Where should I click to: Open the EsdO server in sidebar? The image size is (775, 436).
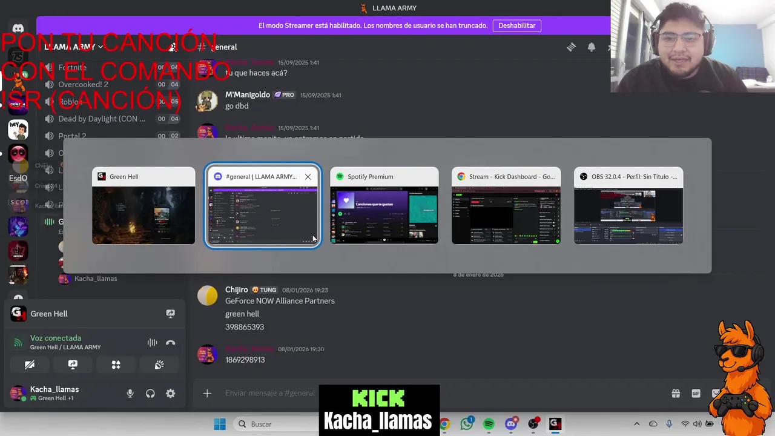[18, 178]
